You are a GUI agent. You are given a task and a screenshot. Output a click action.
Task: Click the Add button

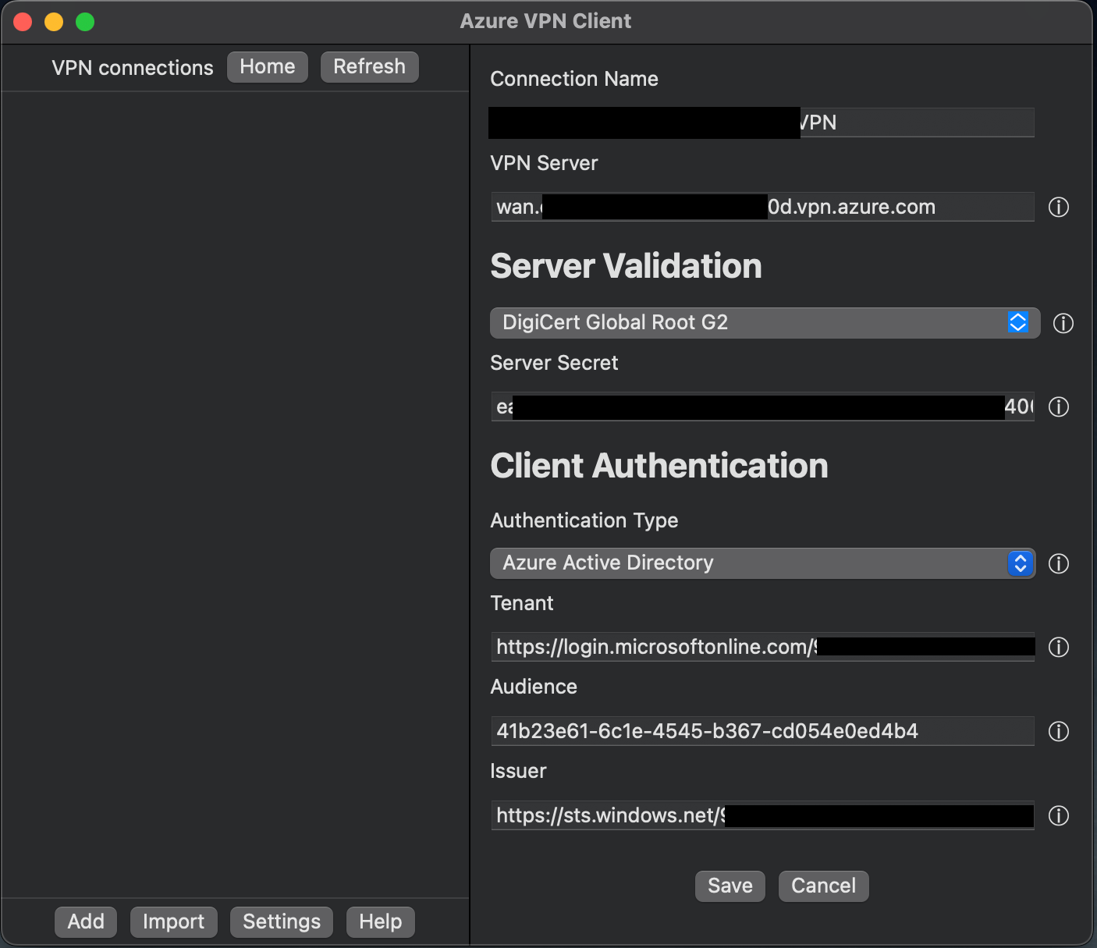point(86,921)
